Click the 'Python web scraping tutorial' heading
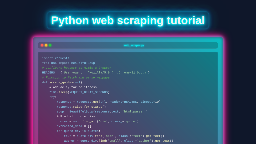This screenshot has width=256, height=144. pyautogui.click(x=128, y=20)
